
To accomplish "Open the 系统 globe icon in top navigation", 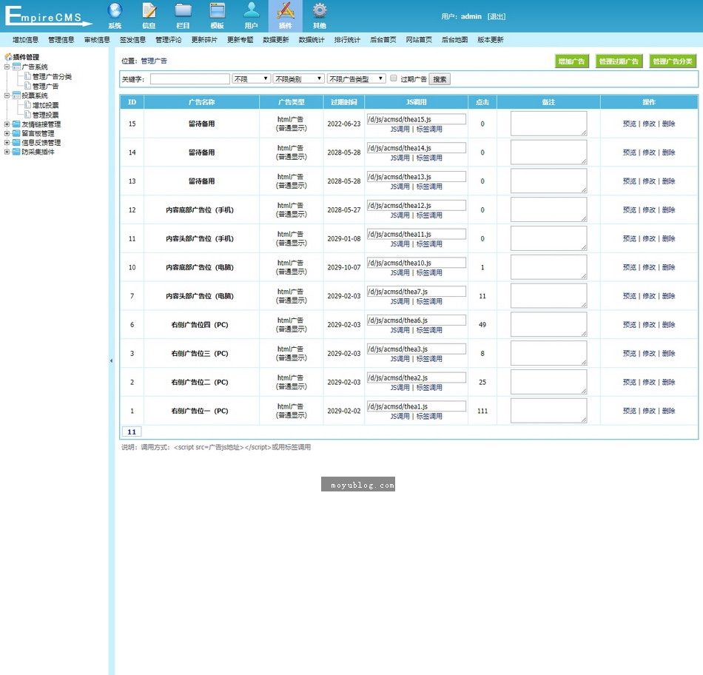I will point(115,11).
